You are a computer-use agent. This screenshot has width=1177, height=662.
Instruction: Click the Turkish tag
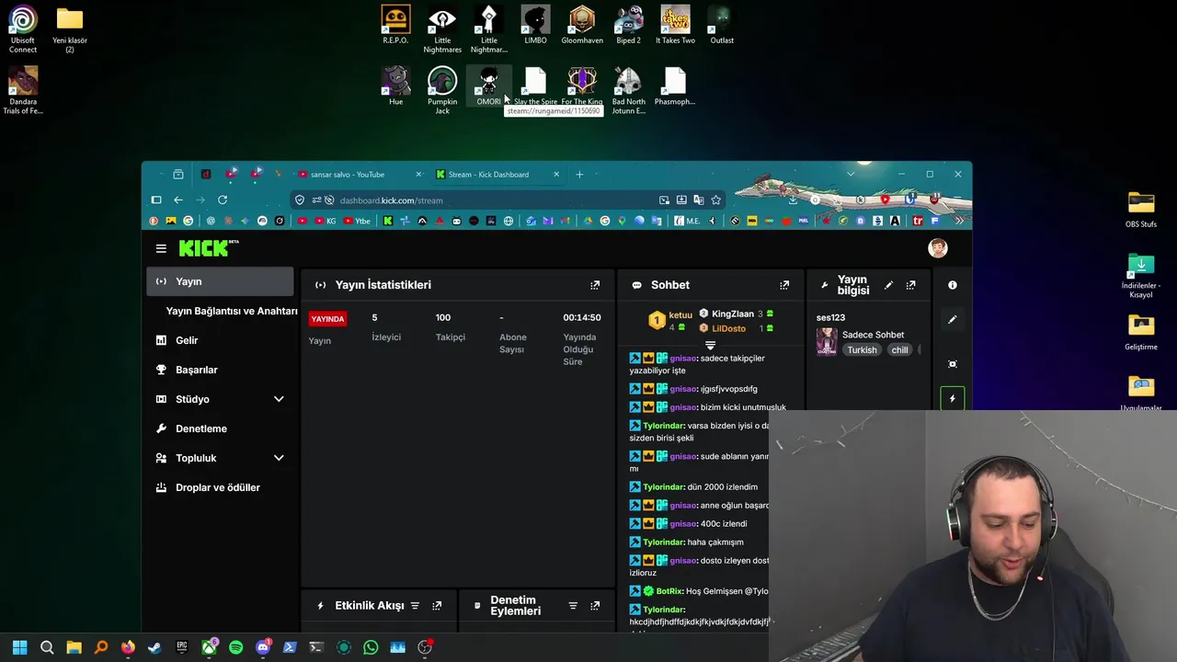point(862,350)
